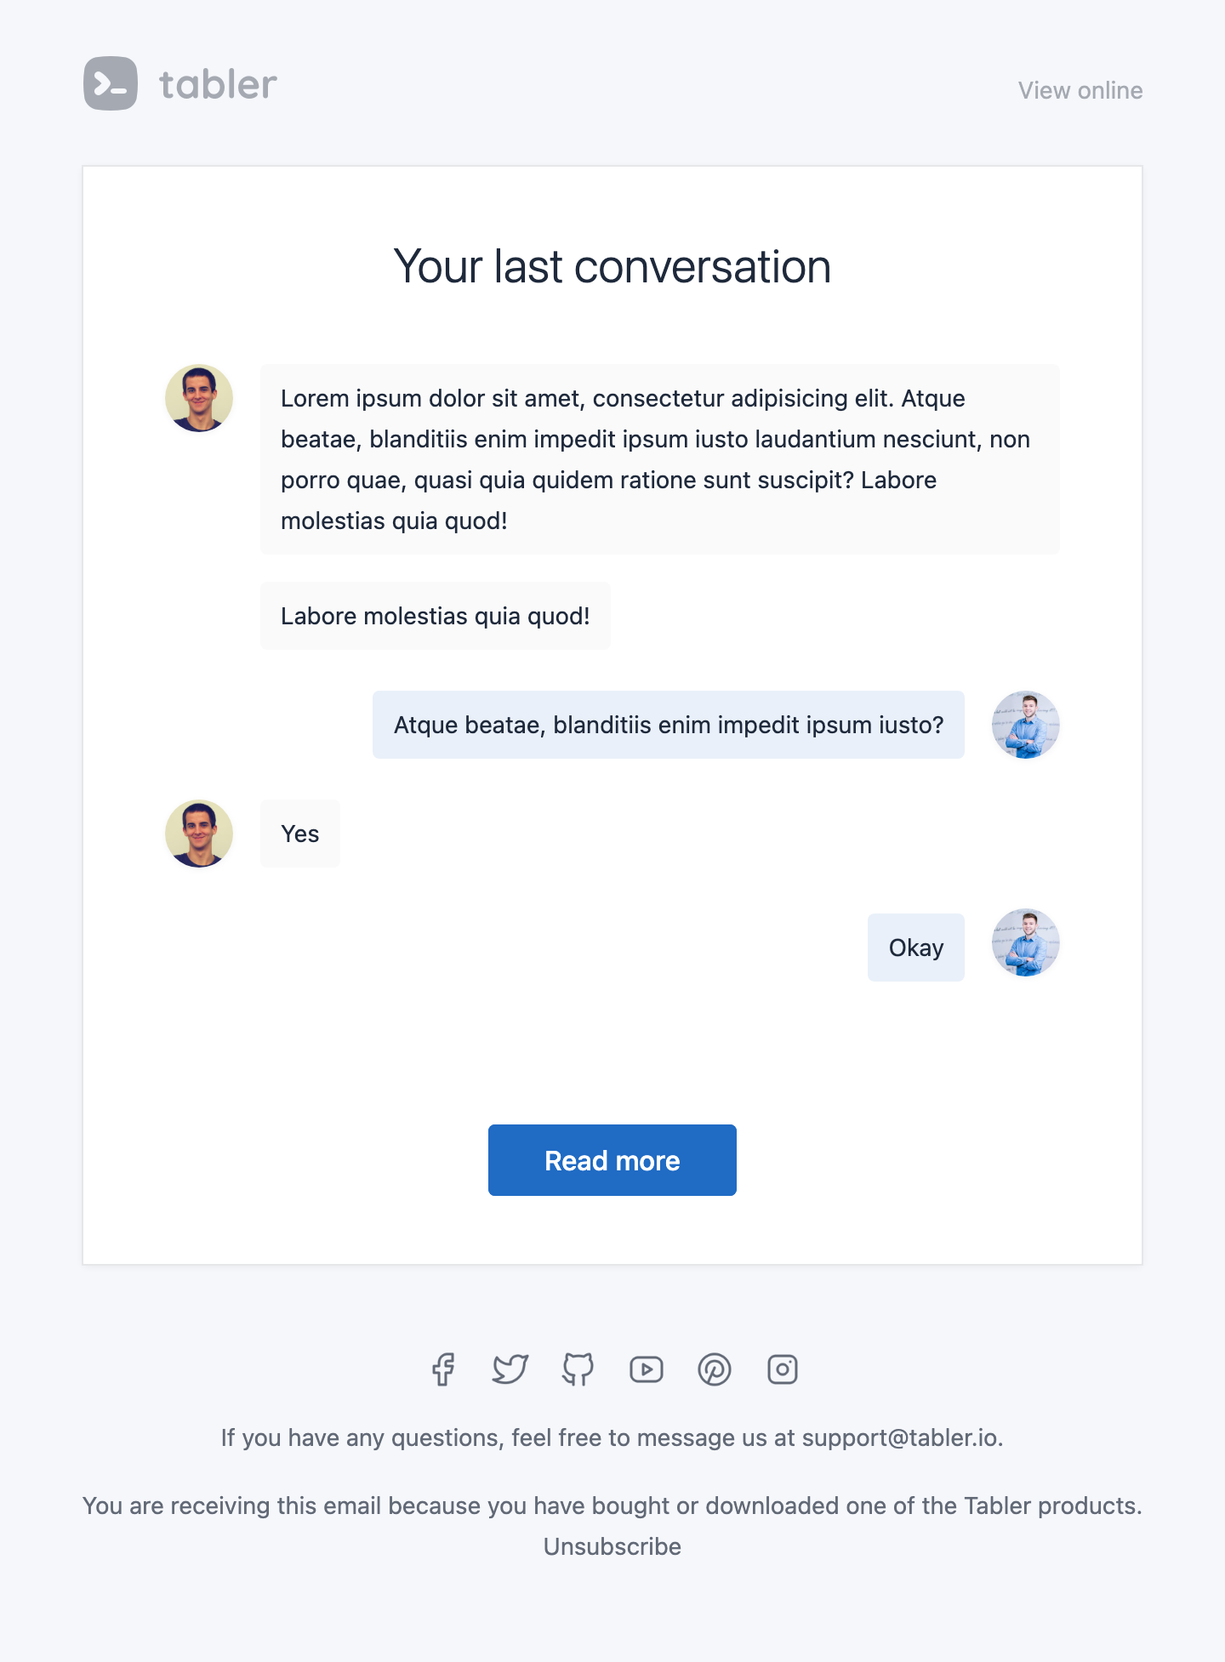
Task: Select the avatar beside the Atque beatae reply
Action: click(1026, 725)
